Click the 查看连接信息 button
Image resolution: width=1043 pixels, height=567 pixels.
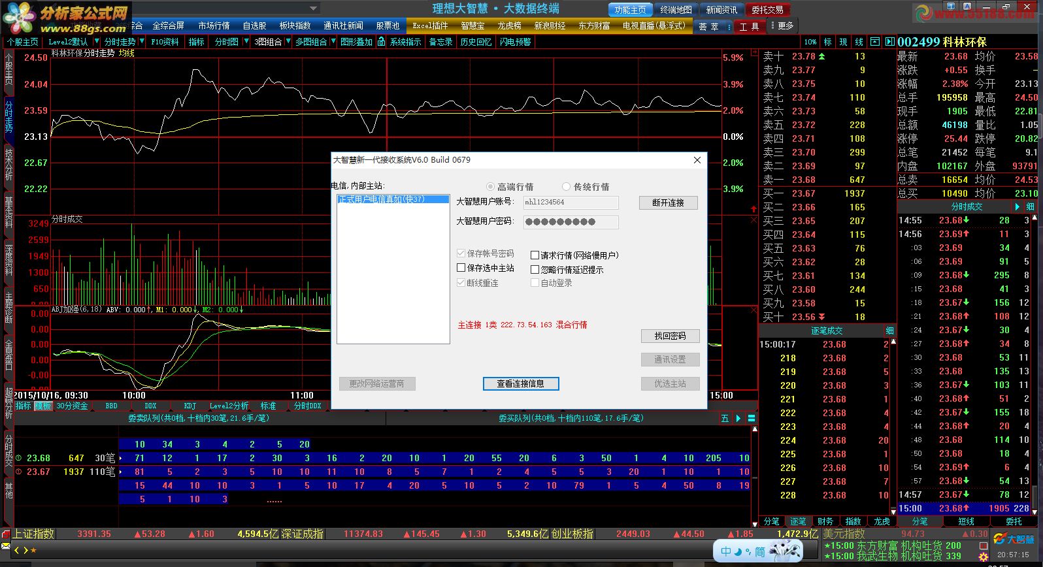pyautogui.click(x=520, y=383)
